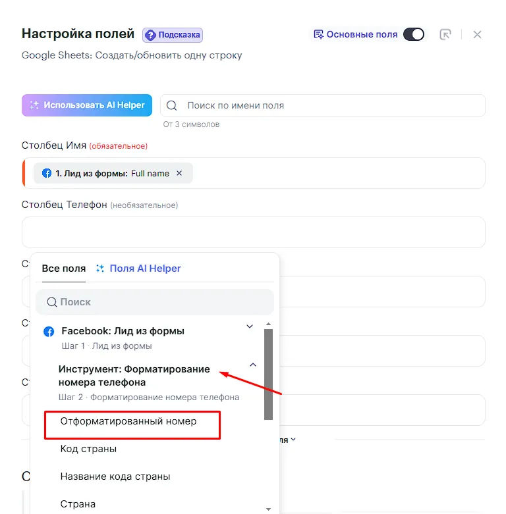This screenshot has width=506, height=514.
Task: Click the Столбец Телефон input field
Action: click(x=254, y=232)
